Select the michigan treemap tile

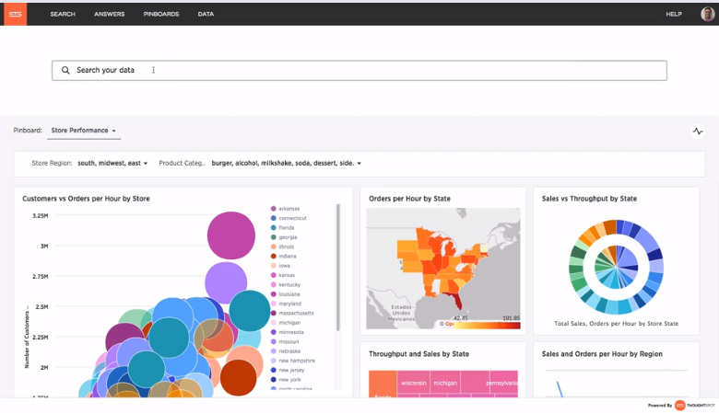tap(445, 383)
